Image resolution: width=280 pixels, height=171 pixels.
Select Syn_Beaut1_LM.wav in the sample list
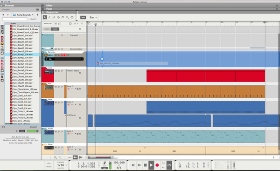pyautogui.click(x=23, y=35)
